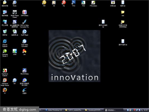
Task: Open the Camtasia Studio 2 shortcut
Action: pos(5,53)
